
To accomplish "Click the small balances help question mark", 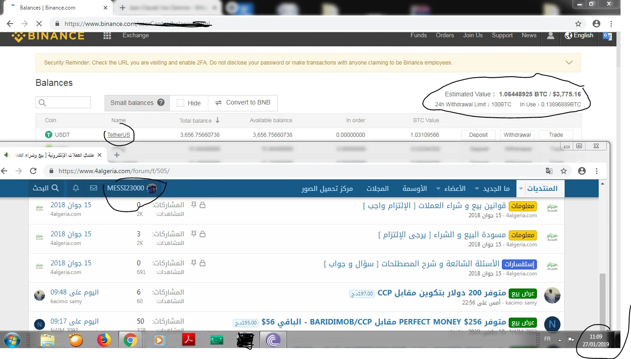I will pyautogui.click(x=161, y=102).
